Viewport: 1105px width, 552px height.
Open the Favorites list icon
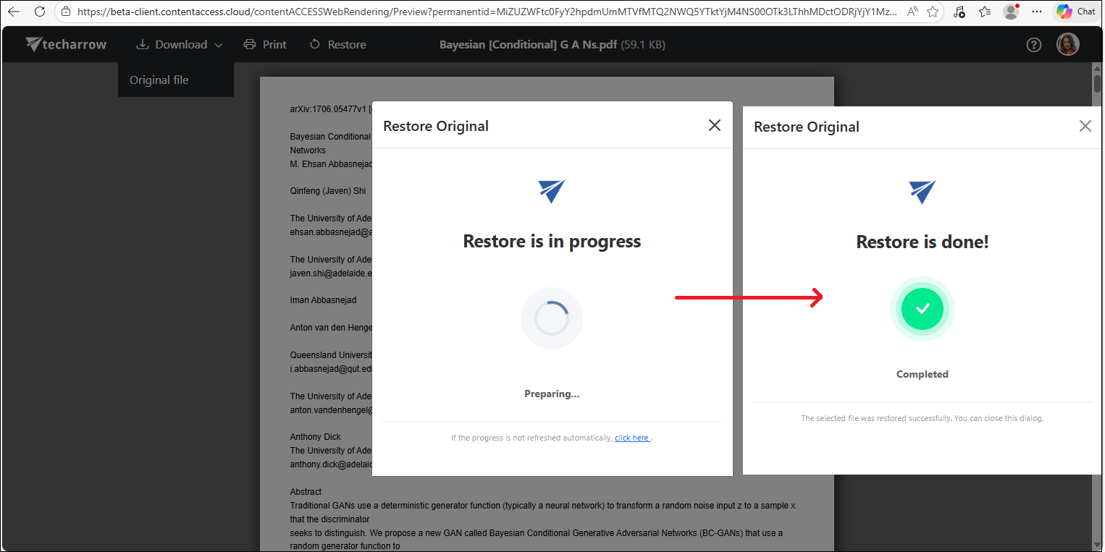point(985,12)
